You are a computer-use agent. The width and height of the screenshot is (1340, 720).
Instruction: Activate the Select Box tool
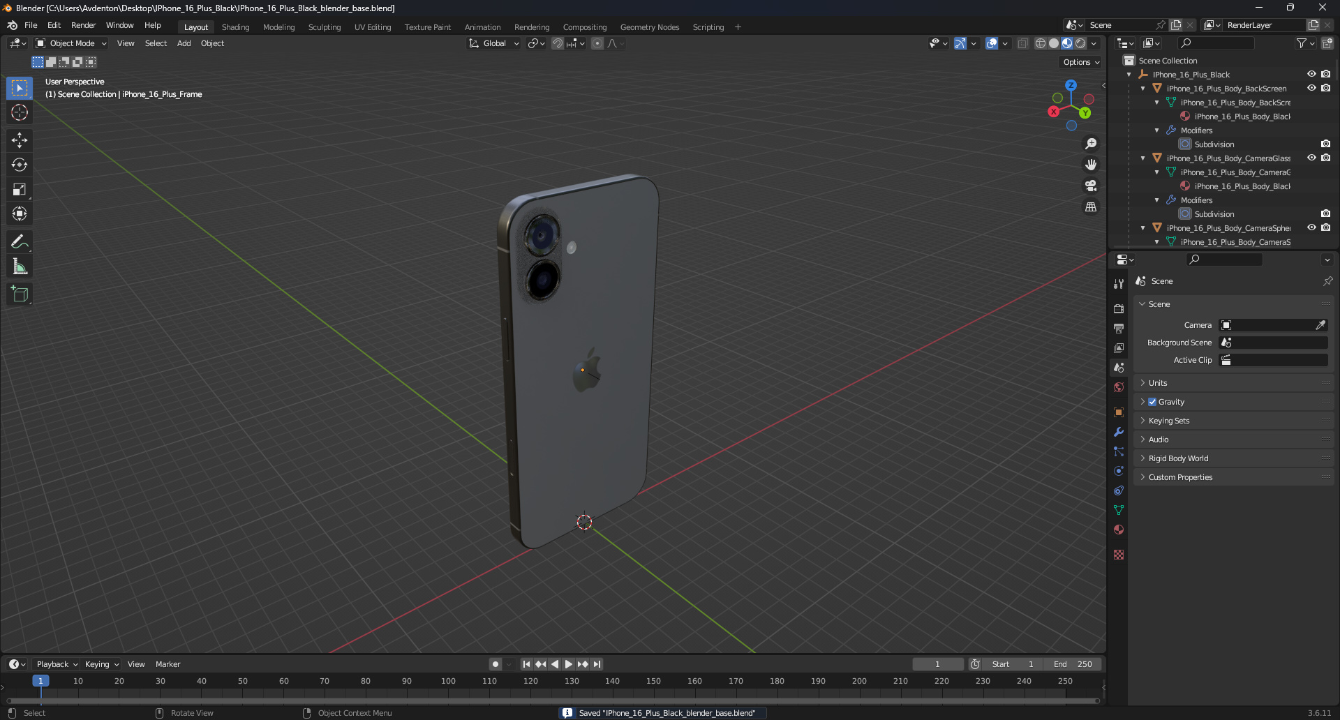coord(20,88)
